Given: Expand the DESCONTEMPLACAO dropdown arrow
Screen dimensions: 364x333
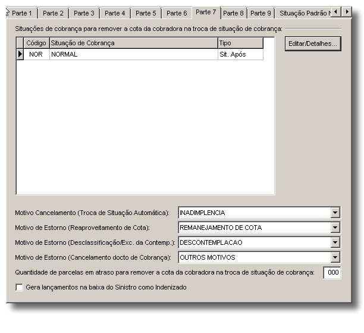Looking at the screenshot, I should (335, 242).
